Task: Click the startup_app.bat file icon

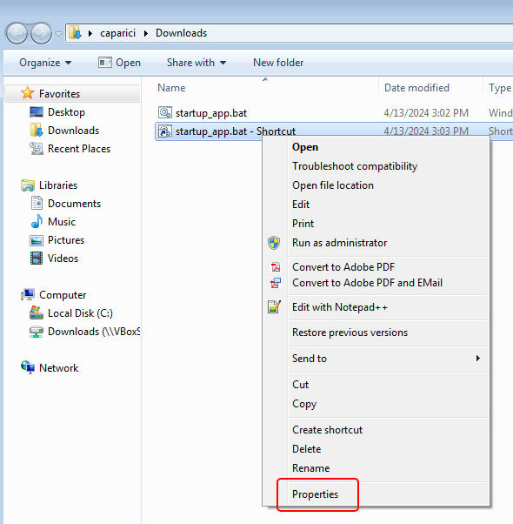Action: [165, 112]
